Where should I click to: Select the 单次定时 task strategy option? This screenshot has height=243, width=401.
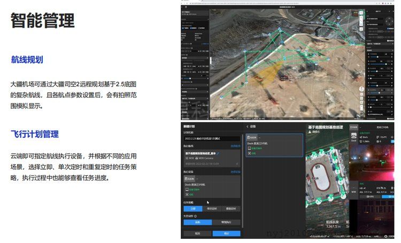point(212,209)
